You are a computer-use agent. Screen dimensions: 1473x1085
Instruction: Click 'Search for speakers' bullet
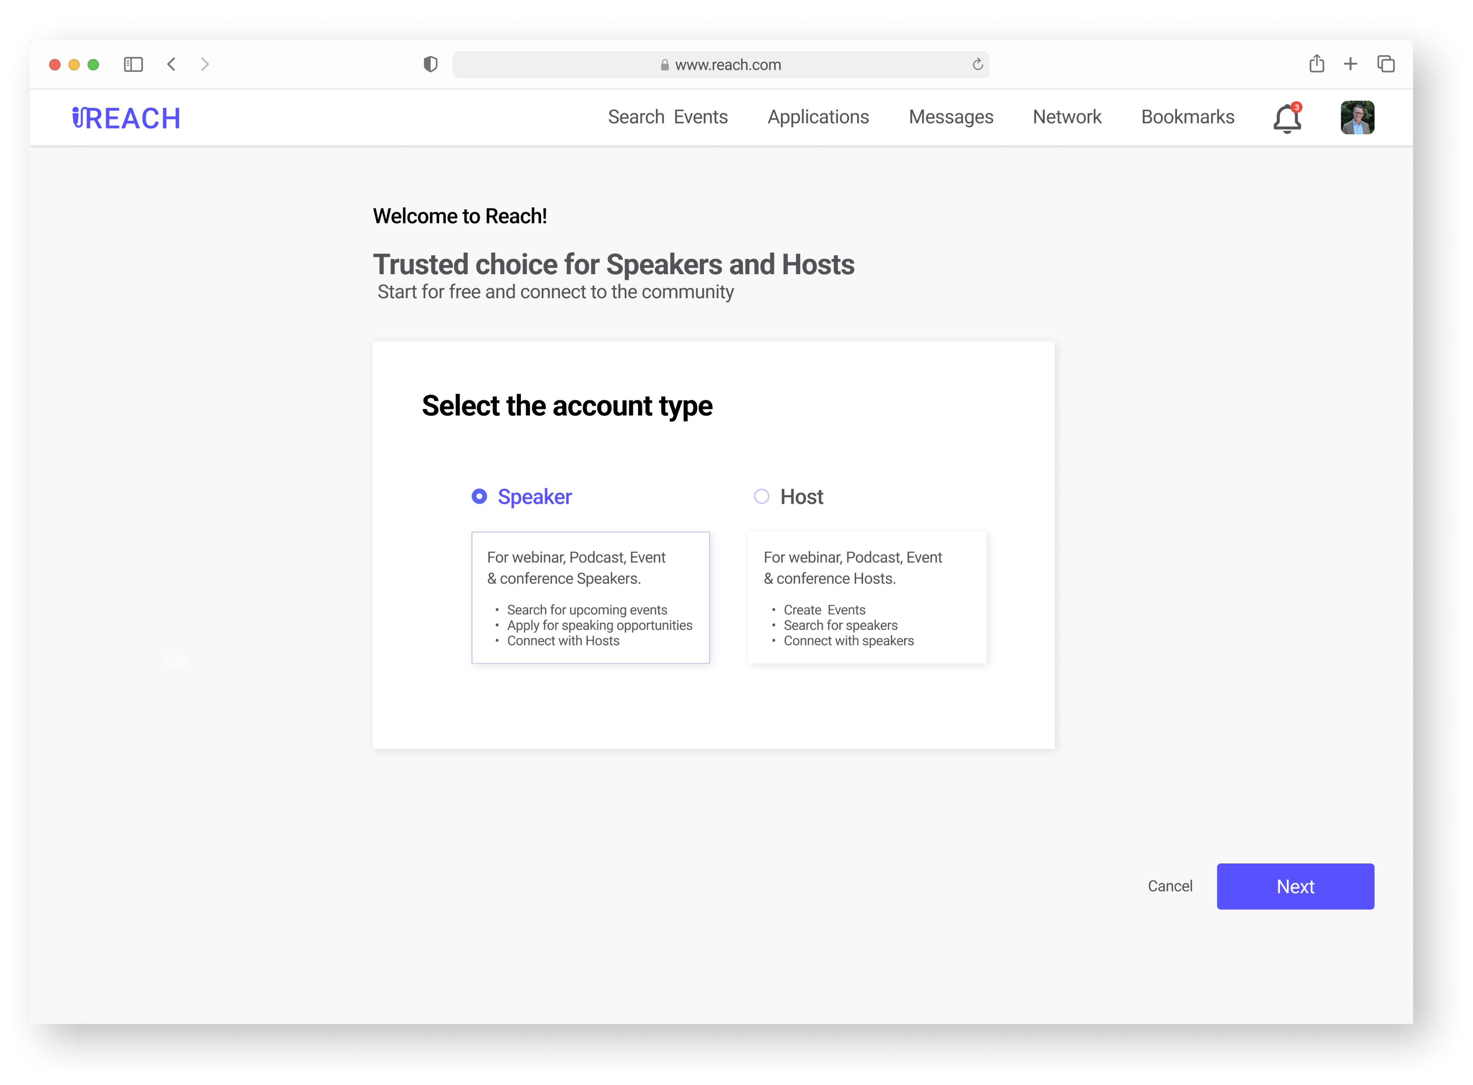[x=840, y=625]
